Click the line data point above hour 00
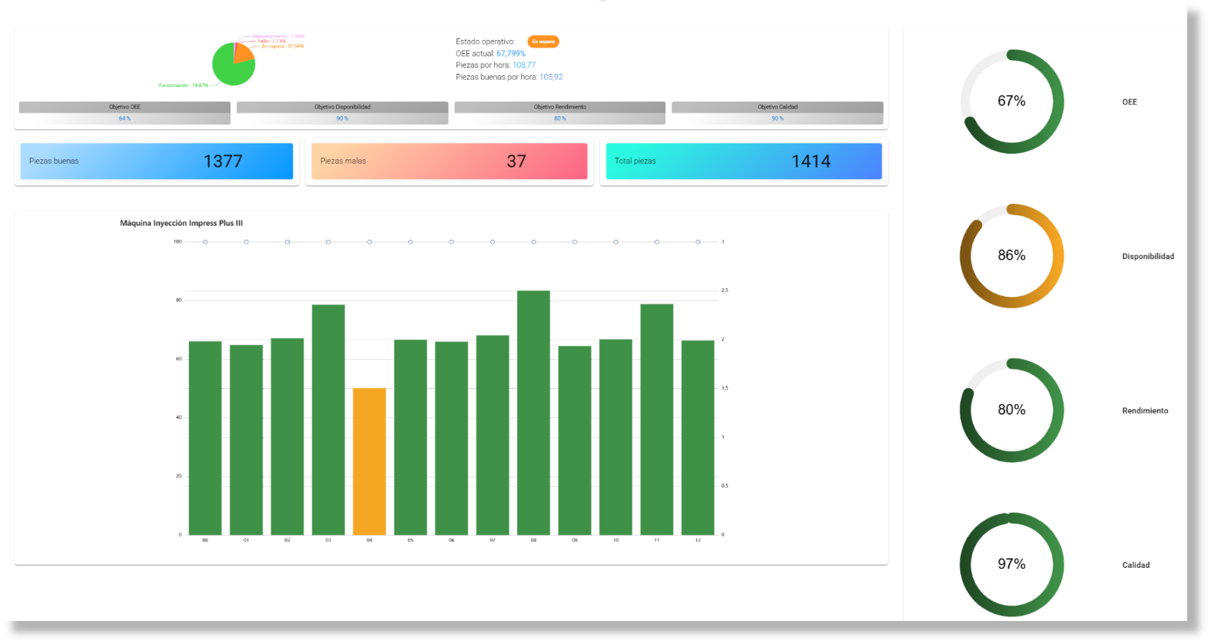Image resolution: width=1211 pixels, height=641 pixels. [205, 242]
